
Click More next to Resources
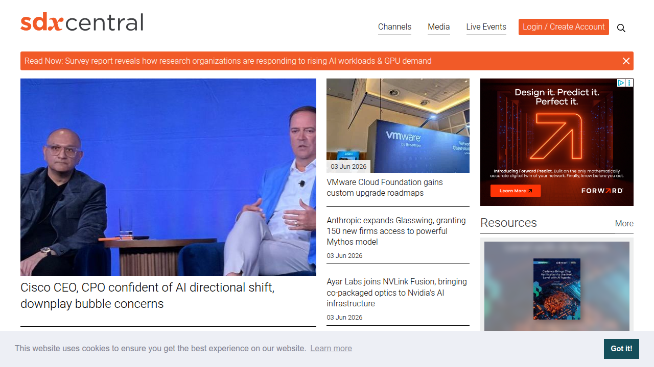(x=624, y=223)
